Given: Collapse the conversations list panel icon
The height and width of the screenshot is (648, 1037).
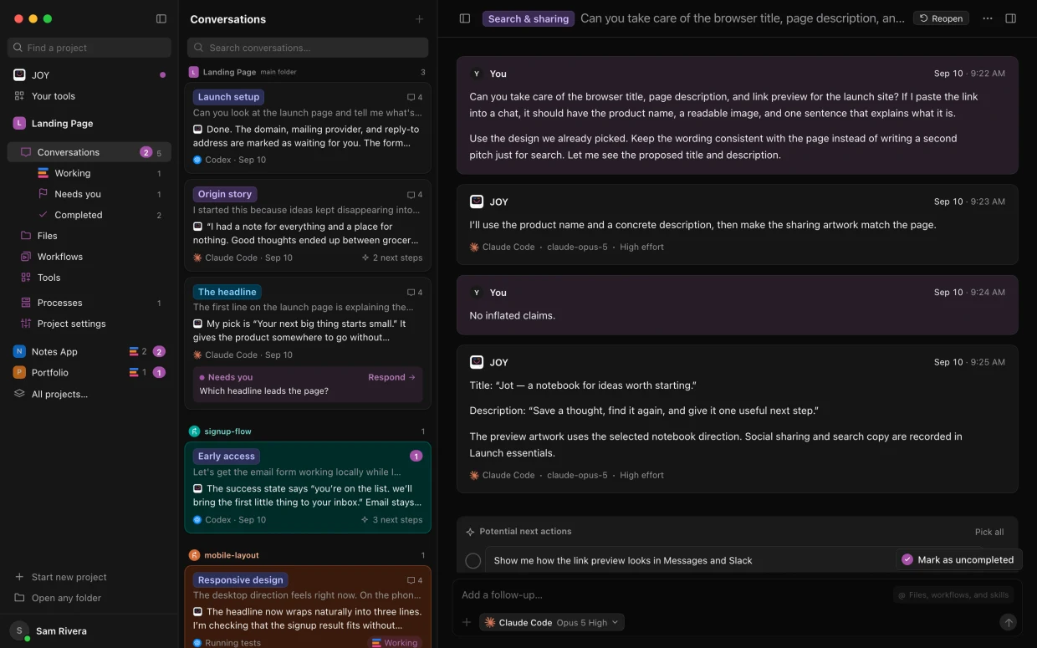Looking at the screenshot, I should pos(465,18).
